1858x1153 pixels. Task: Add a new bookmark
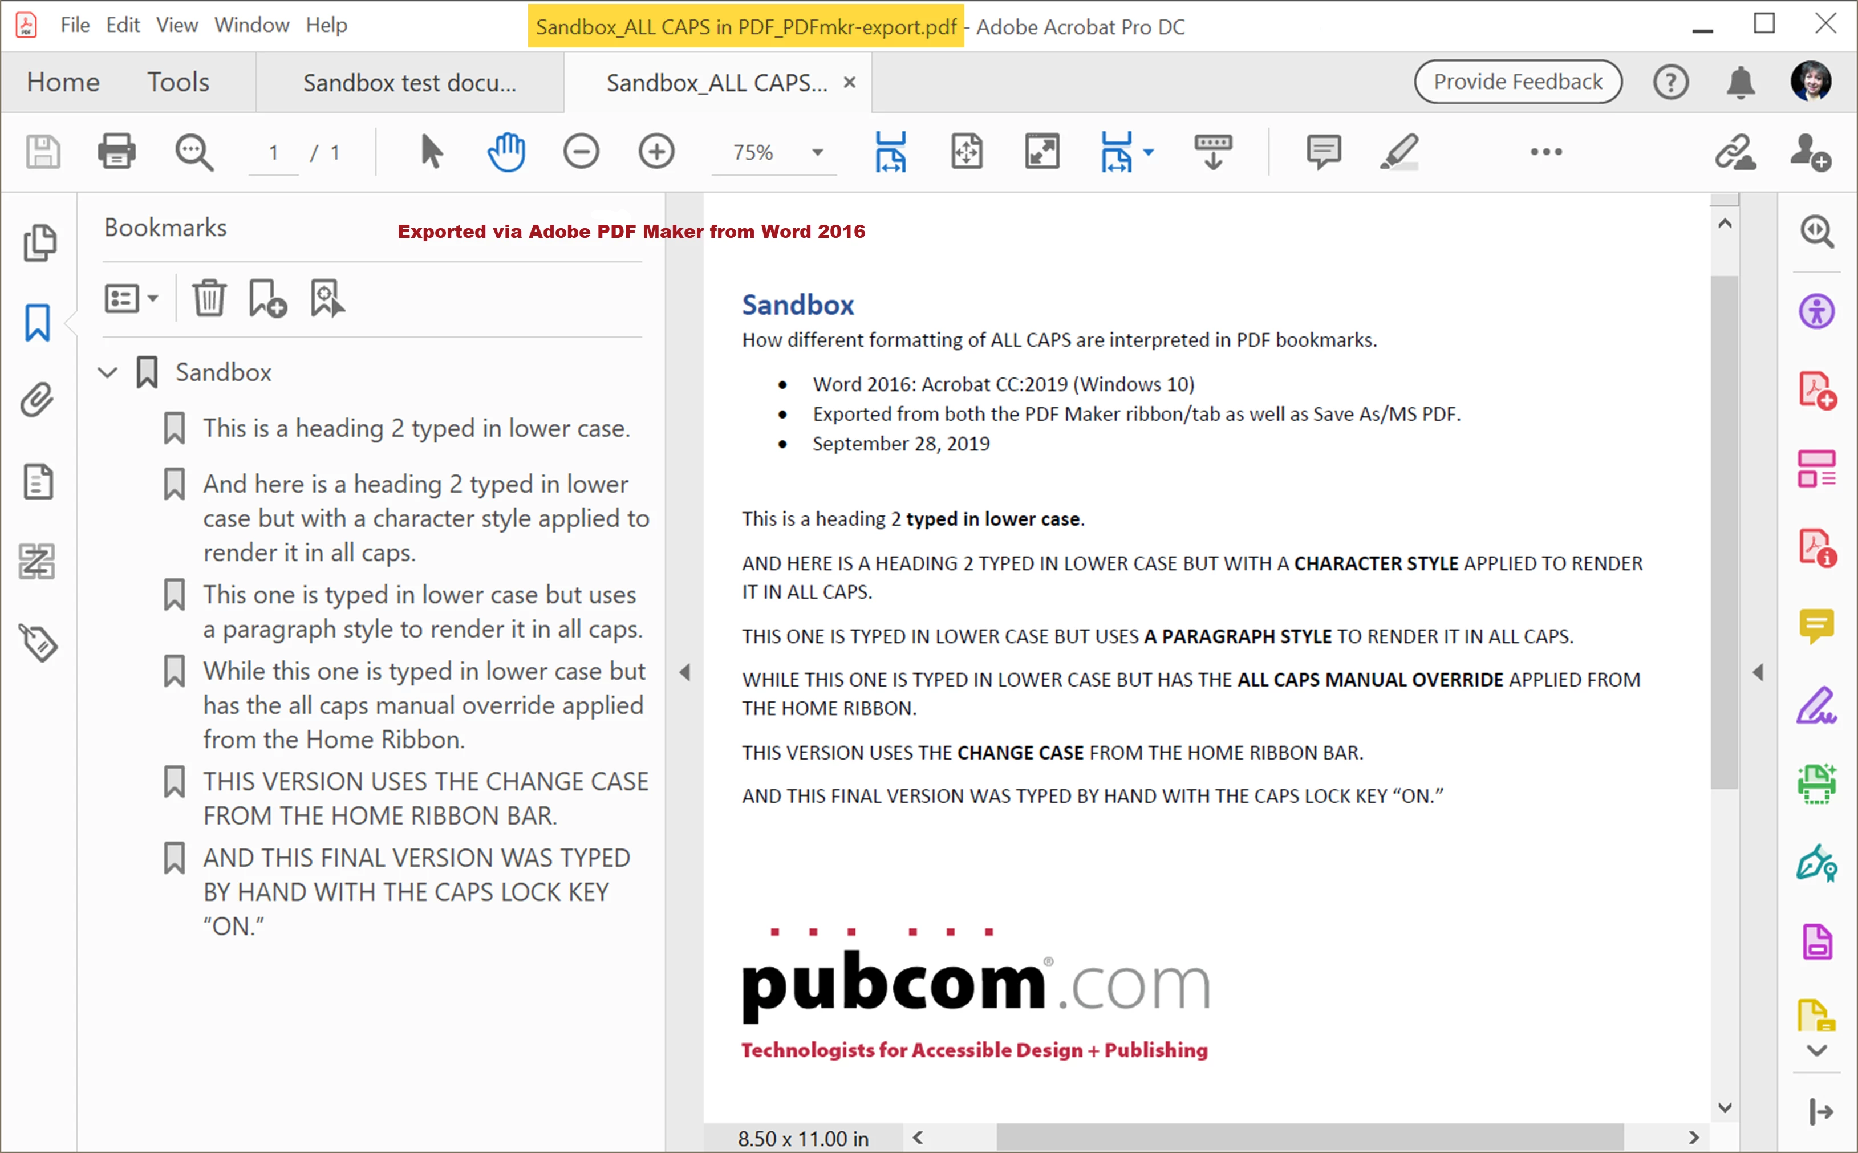click(267, 298)
